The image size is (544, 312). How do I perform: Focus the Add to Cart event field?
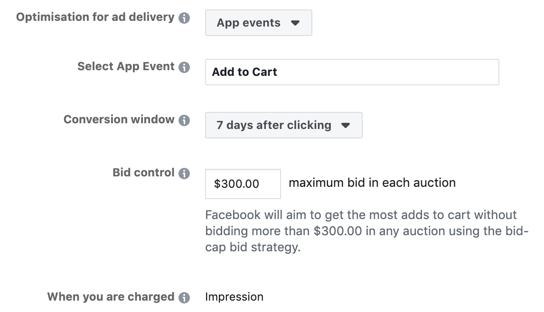tap(352, 72)
